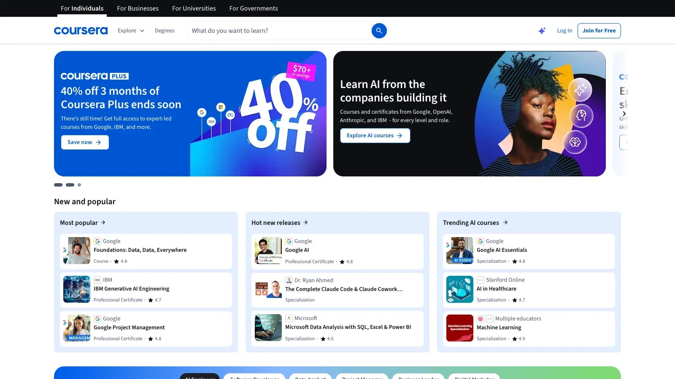Select the AI Engineer role pill
The image size is (675, 379).
point(200,376)
